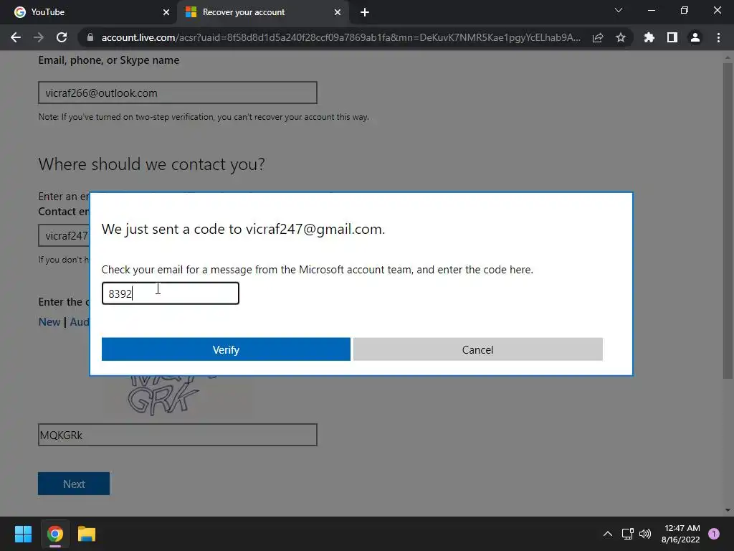
Task: Open the clock and date flyout
Action: point(681,534)
